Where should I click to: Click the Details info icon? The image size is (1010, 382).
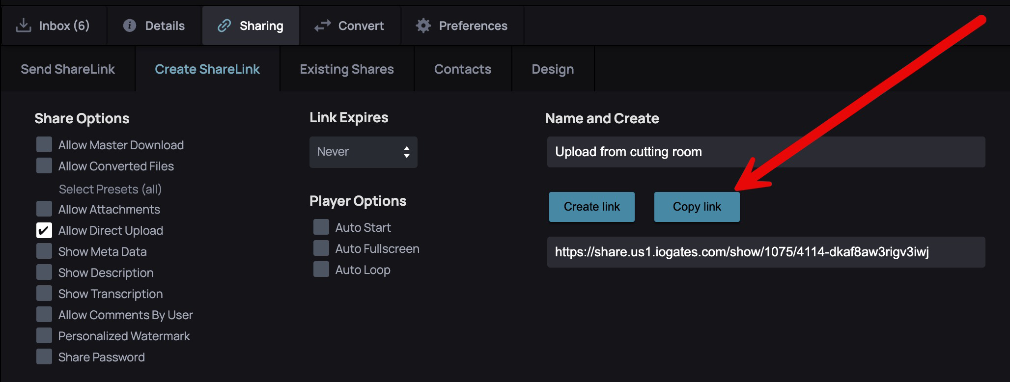[129, 26]
